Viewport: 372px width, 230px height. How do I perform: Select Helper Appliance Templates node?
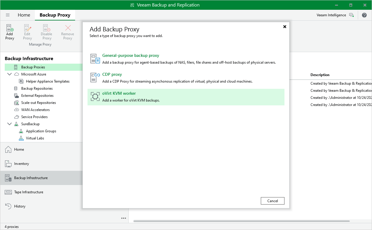click(x=48, y=81)
